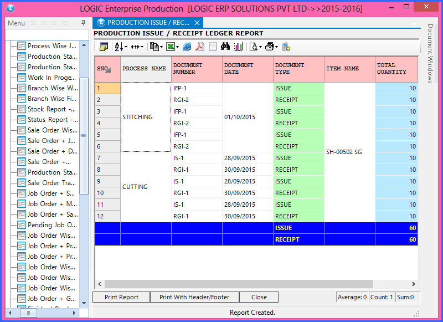Click the text file export icon
Viewport: 443px width, 322px height.
click(213, 47)
